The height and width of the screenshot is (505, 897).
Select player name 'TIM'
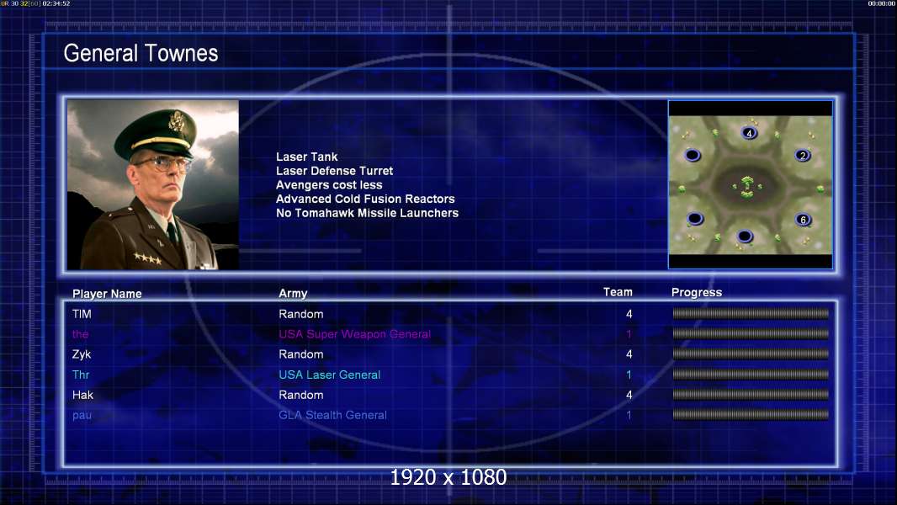coord(82,314)
